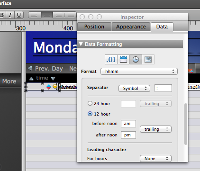
Task: Open the Separator Symbol dropdown
Action: (134, 88)
